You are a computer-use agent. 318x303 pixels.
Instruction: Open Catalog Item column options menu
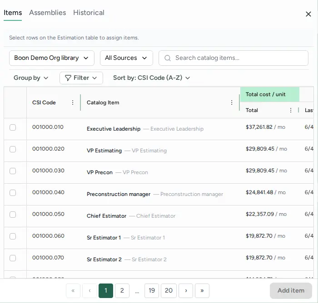click(x=232, y=103)
